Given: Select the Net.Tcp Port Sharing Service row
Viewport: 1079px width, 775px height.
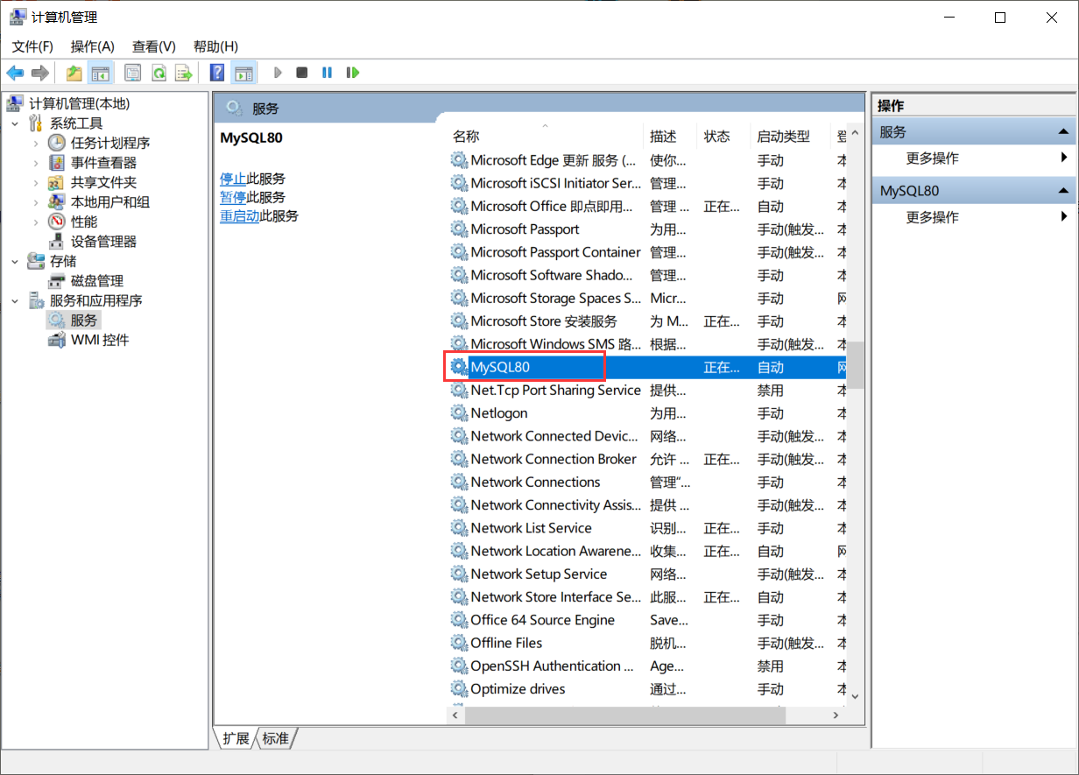Looking at the screenshot, I should [646, 391].
